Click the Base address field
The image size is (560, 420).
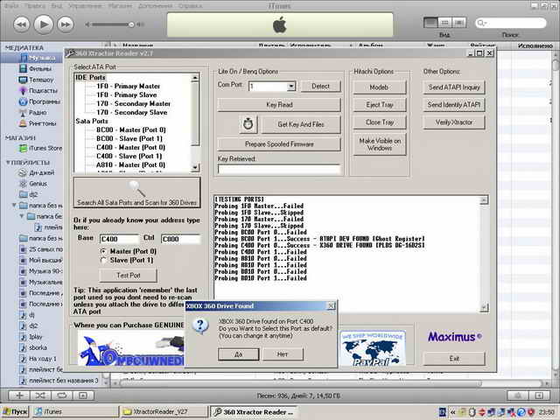pyautogui.click(x=119, y=239)
